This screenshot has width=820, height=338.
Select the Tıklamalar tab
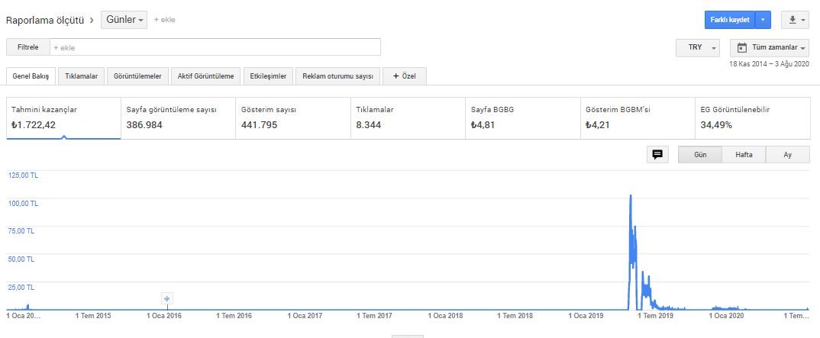(x=81, y=76)
